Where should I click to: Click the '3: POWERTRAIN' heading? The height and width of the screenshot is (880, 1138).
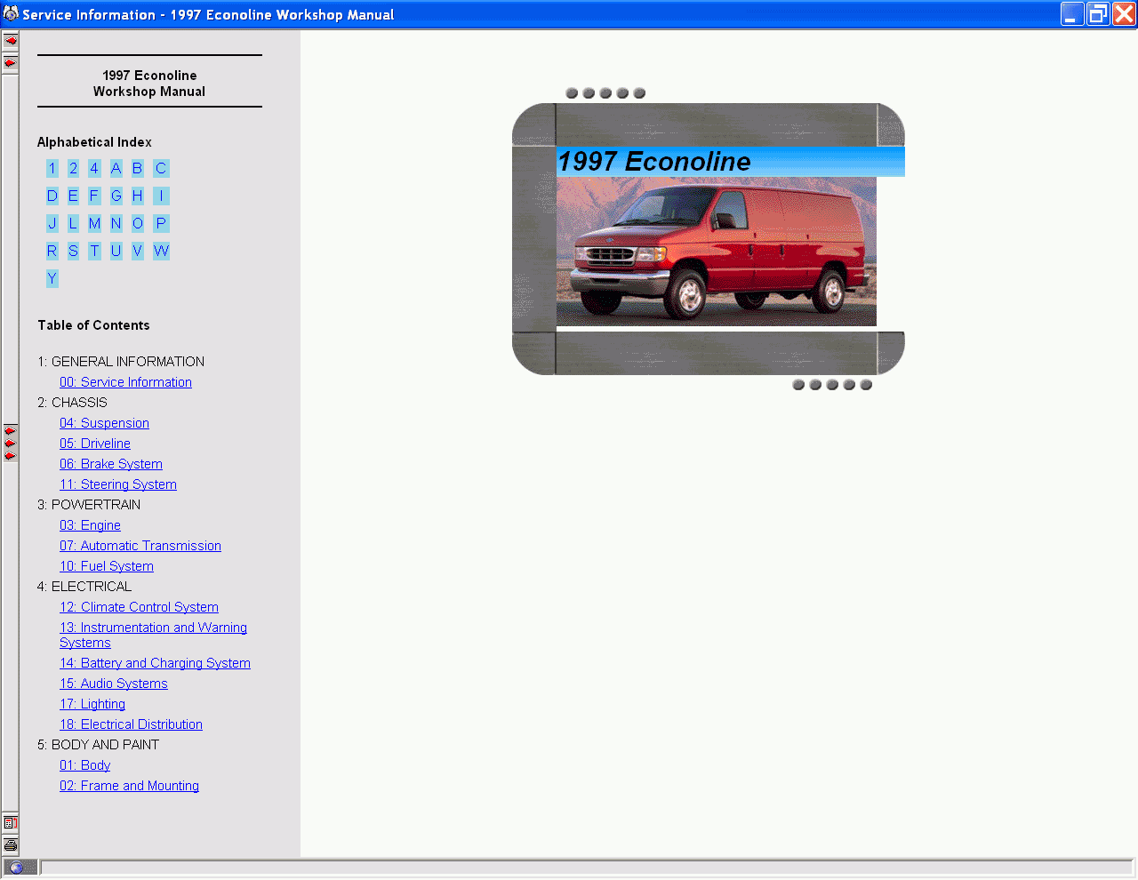[89, 505]
